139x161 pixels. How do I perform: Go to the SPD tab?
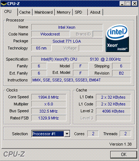[x=80, y=12]
